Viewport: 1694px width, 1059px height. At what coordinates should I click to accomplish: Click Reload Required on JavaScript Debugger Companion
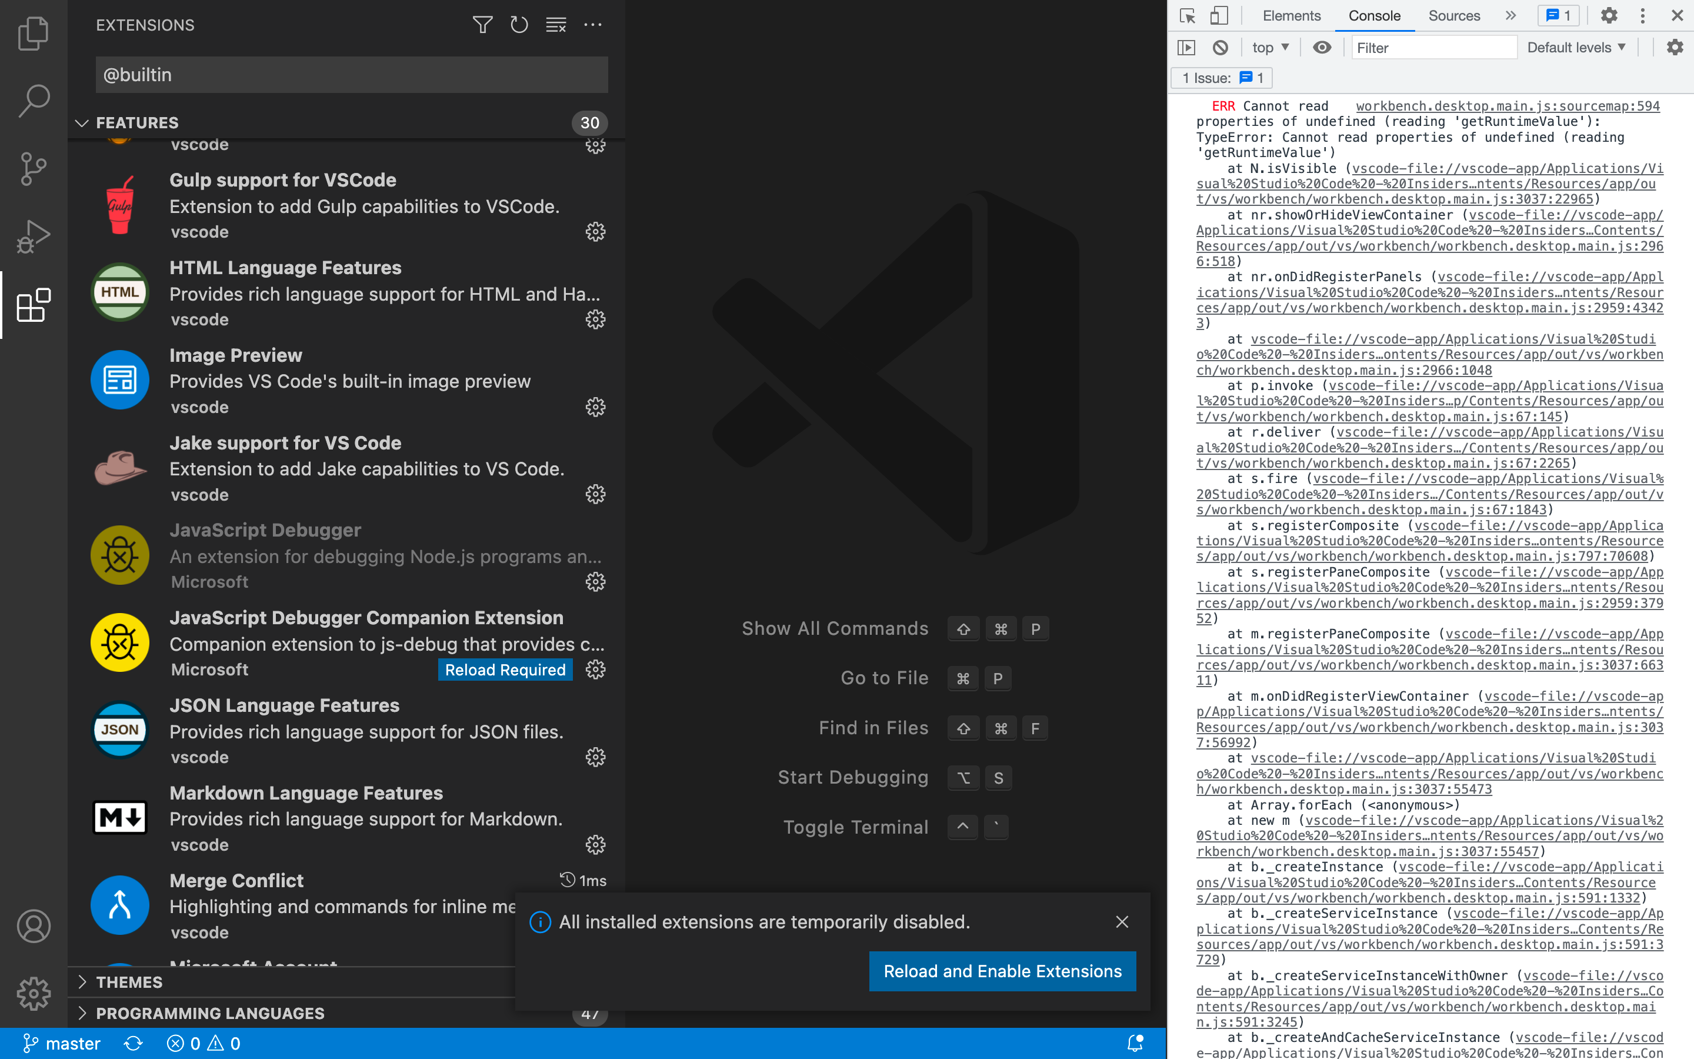pyautogui.click(x=505, y=670)
